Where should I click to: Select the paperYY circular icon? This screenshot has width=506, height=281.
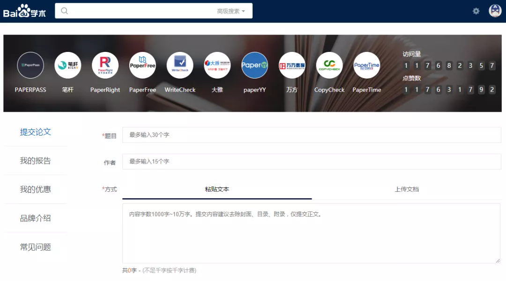[254, 65]
